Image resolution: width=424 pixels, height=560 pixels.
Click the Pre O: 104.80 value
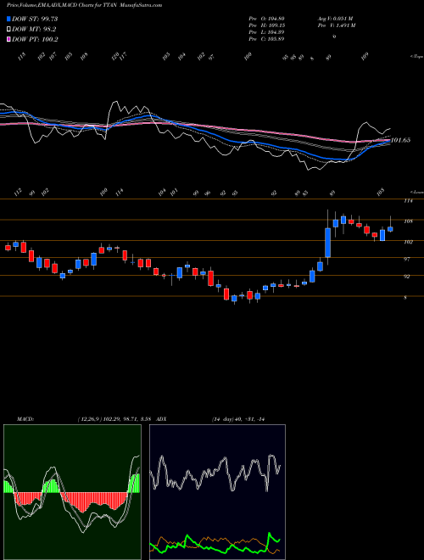tap(266, 19)
